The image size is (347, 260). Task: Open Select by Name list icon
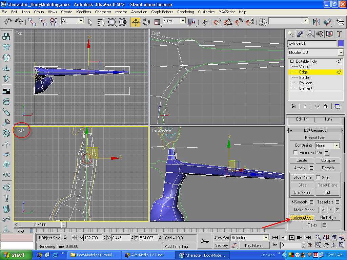(x=101, y=22)
